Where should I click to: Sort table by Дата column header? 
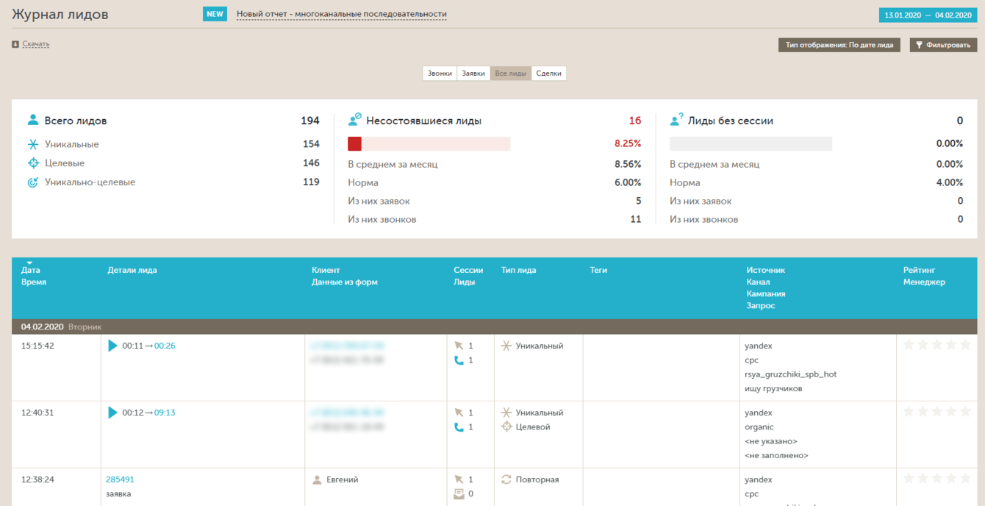31,270
